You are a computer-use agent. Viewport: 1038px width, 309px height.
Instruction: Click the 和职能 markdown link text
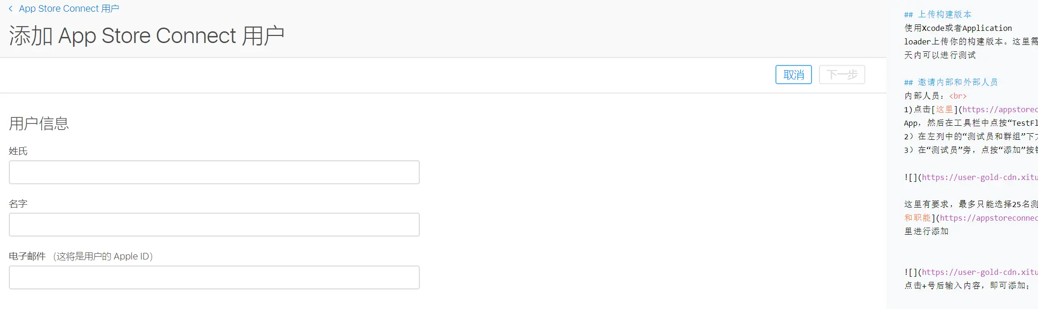[x=918, y=218]
